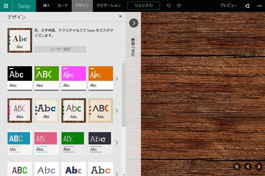The width and height of the screenshot is (265, 176).
Task: Select linen design with blue dots
Action: (47, 110)
